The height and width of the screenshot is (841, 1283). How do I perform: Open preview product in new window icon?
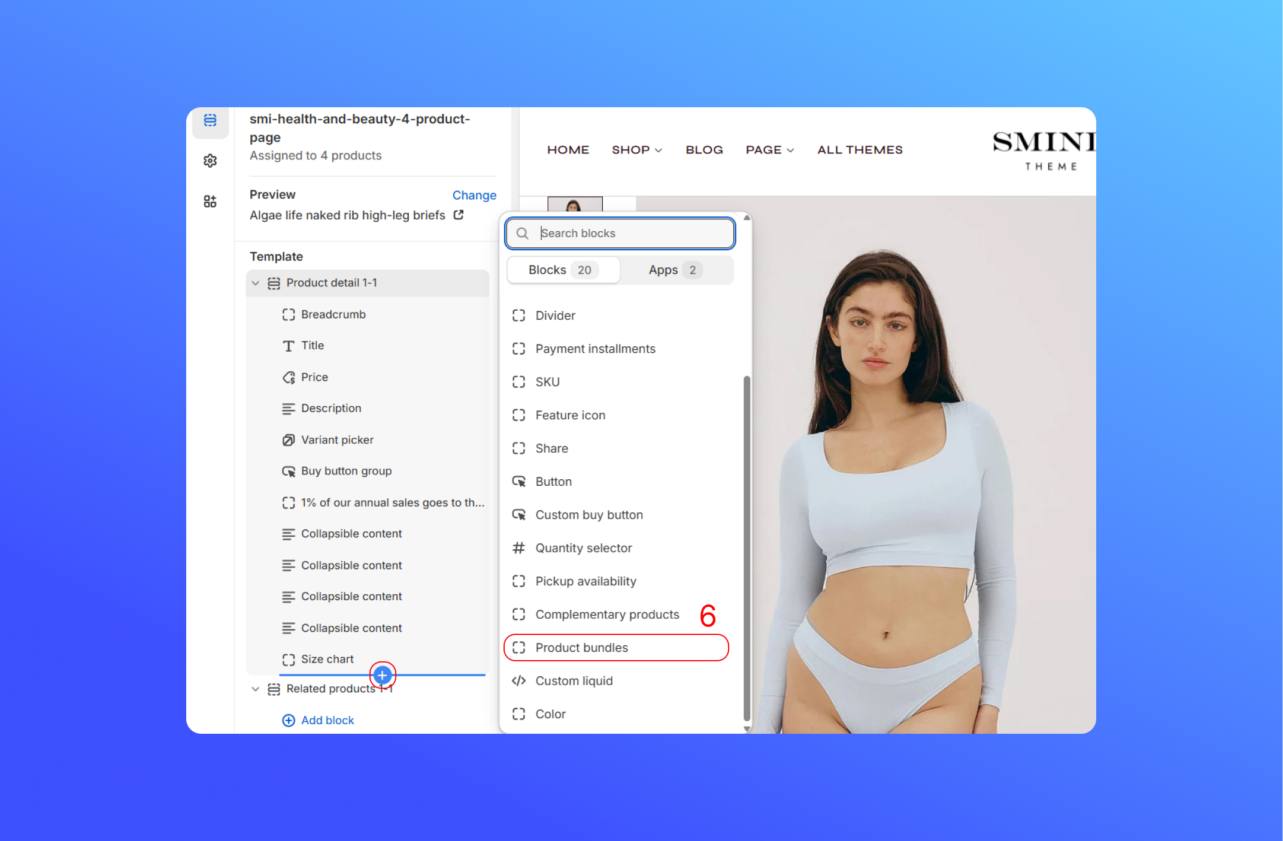(459, 214)
